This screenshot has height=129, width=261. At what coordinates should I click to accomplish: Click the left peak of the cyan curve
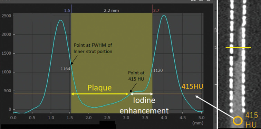point(60,20)
